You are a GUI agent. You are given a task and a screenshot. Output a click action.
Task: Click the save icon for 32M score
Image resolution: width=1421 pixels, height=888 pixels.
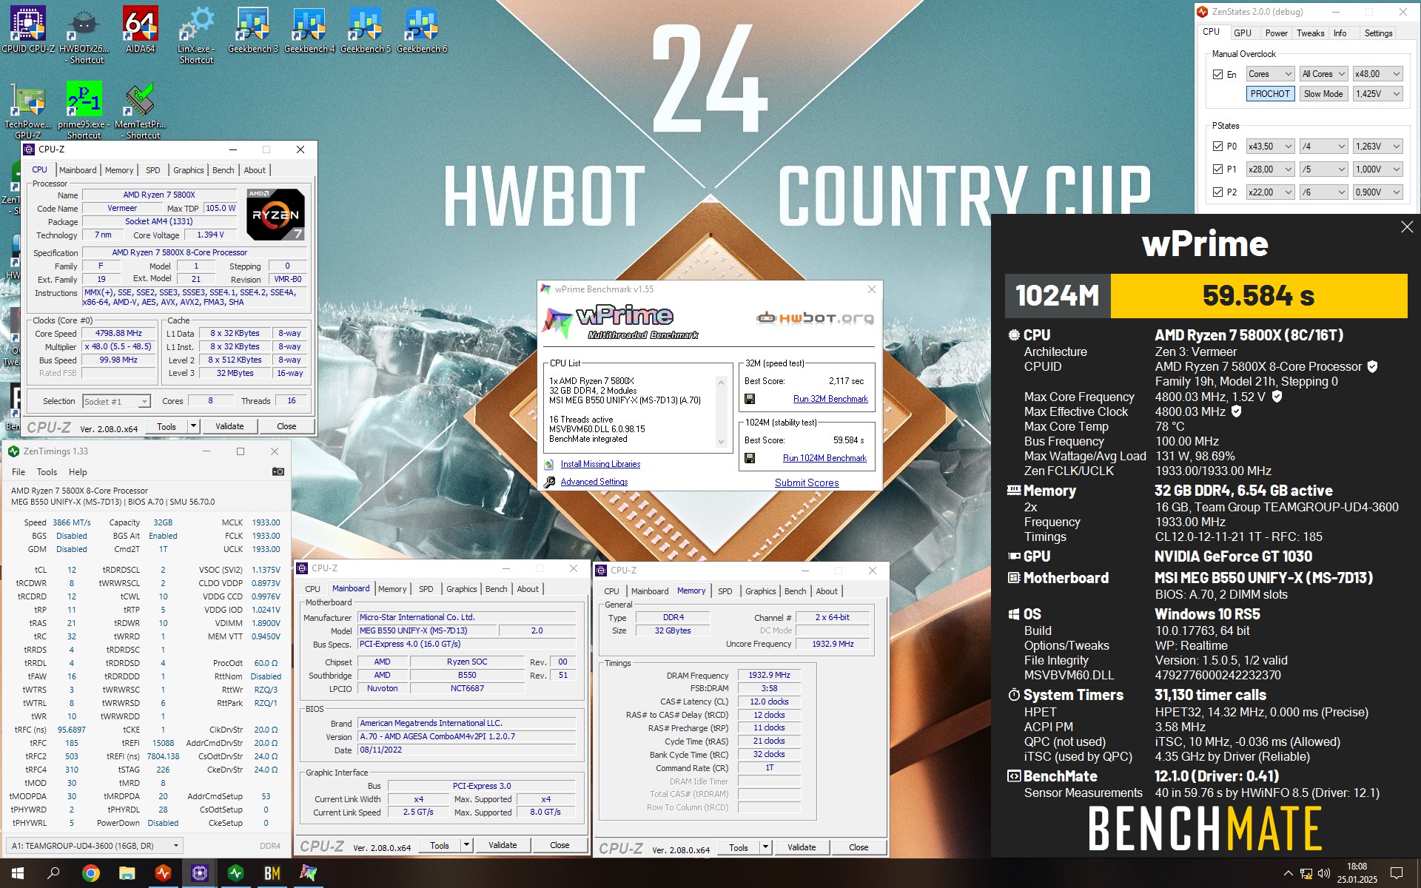[750, 399]
